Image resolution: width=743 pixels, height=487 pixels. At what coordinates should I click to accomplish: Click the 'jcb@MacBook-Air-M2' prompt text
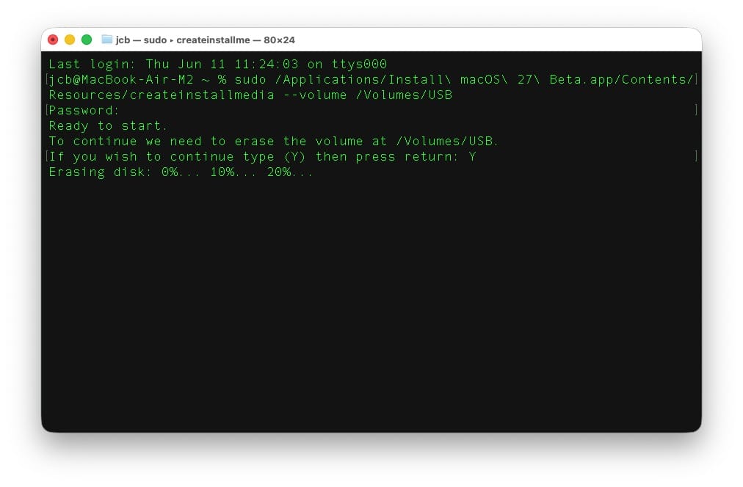121,79
